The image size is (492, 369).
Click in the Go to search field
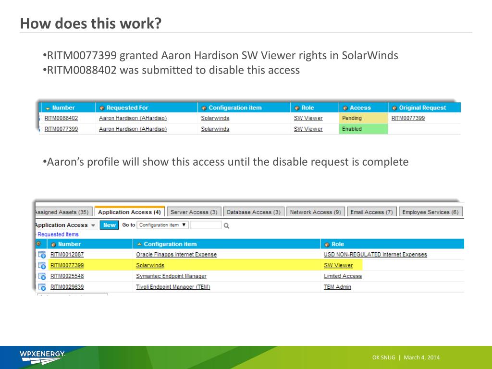[x=206, y=225]
